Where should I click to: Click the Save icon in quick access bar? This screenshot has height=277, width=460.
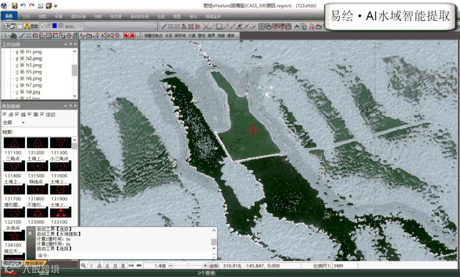pyautogui.click(x=14, y=5)
